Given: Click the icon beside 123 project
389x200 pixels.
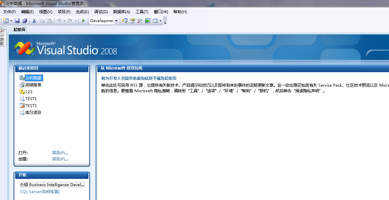Looking at the screenshot, I should click(x=22, y=92).
